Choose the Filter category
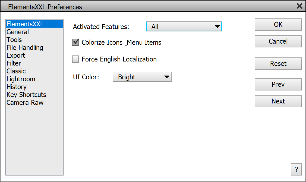Image resolution: width=306 pixels, height=182 pixels. [x=14, y=63]
